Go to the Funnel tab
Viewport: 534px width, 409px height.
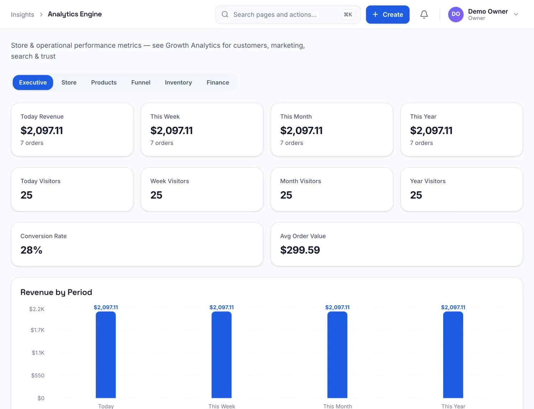click(141, 83)
